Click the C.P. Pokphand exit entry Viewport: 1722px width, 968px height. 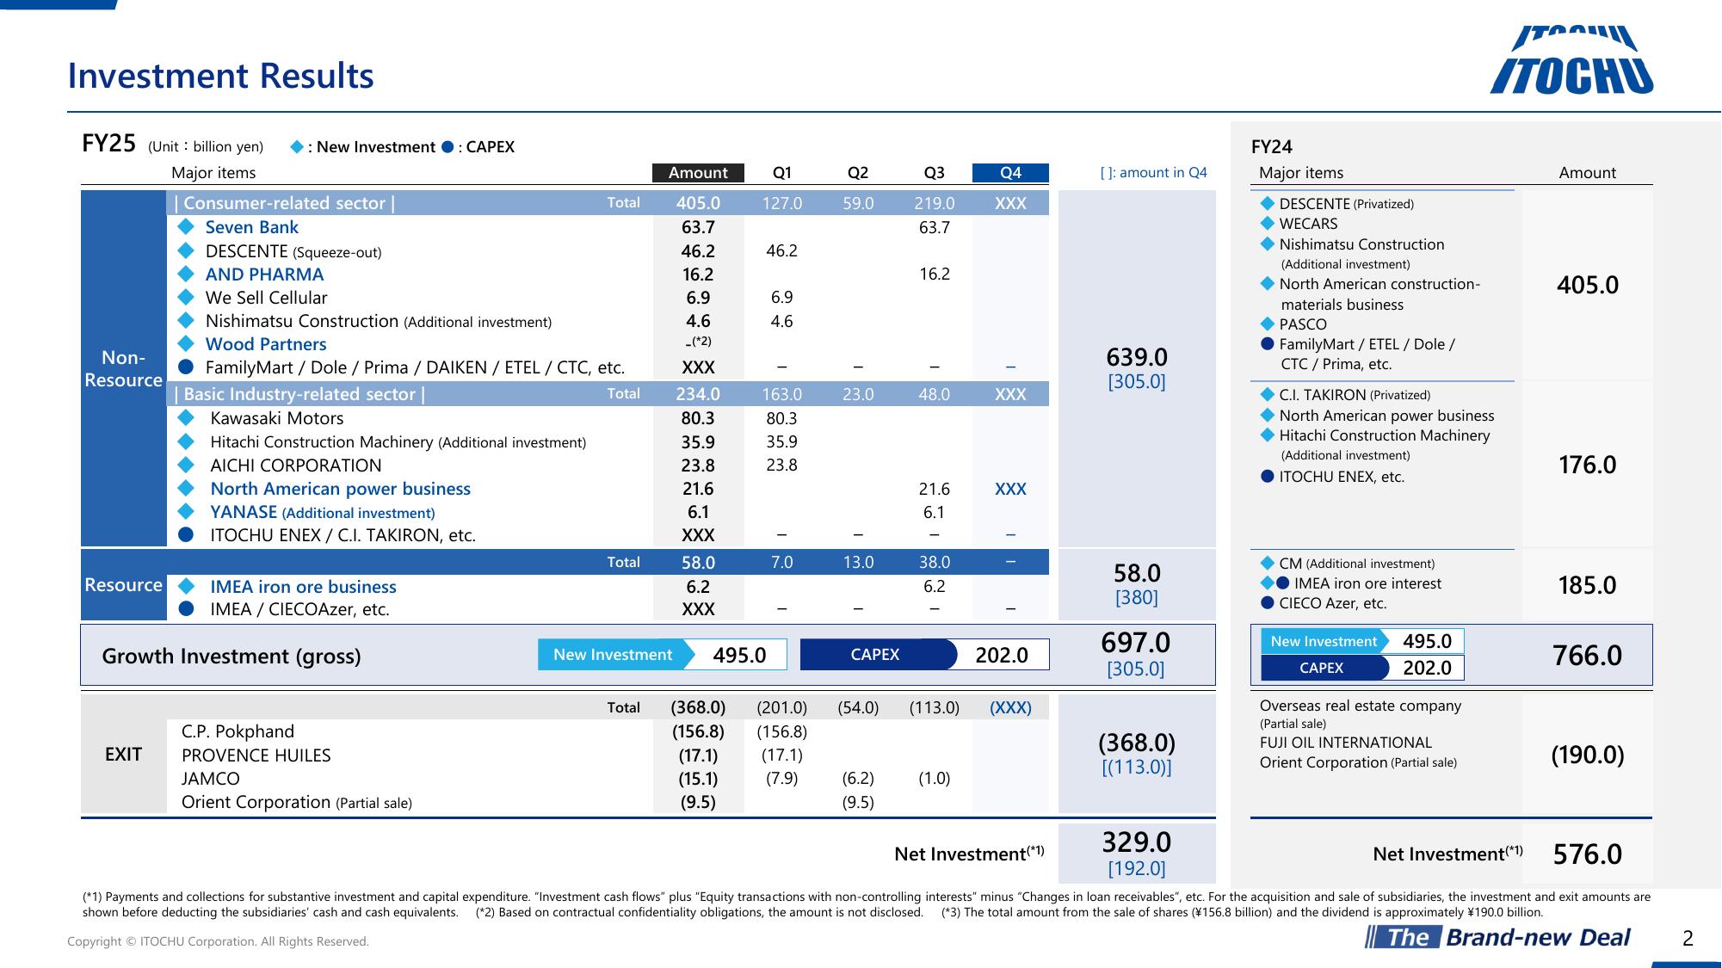238,731
